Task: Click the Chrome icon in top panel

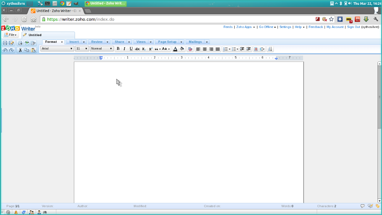Action: (62, 3)
